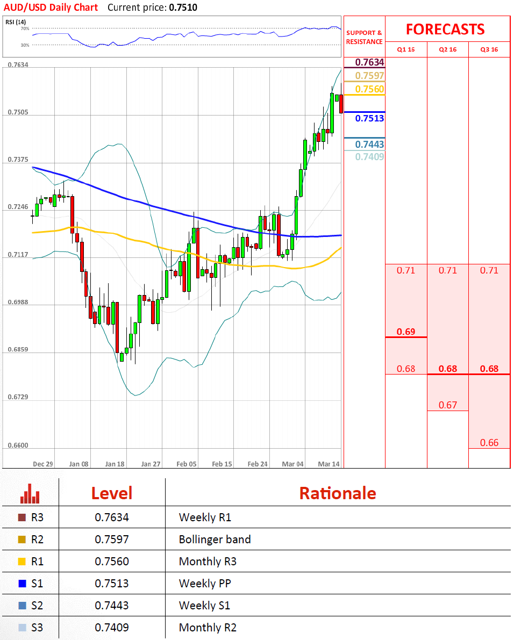514x640 pixels.
Task: Click the Monthly R3 rationale cell
Action: coord(208,562)
